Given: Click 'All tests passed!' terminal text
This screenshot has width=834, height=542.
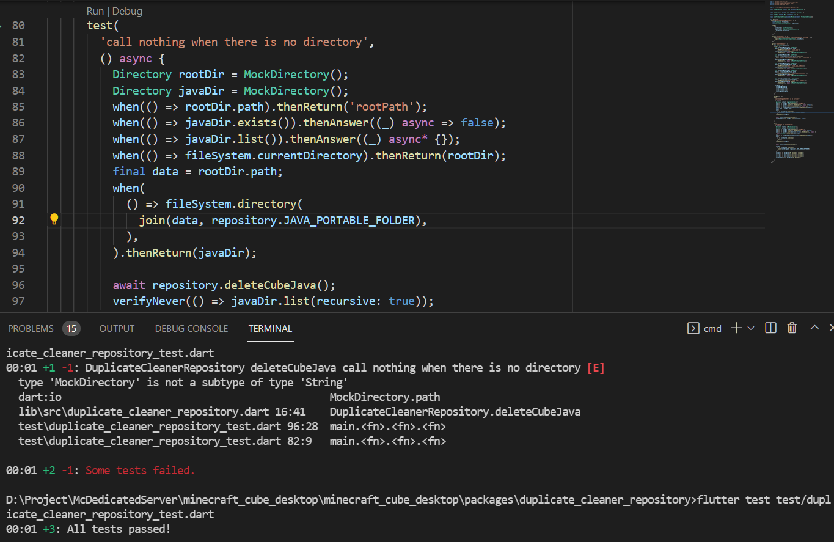Looking at the screenshot, I should click(x=119, y=529).
